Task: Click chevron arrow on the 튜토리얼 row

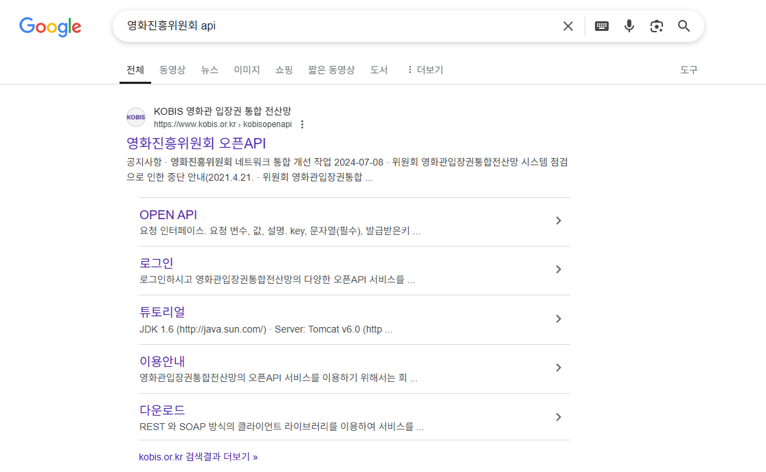Action: (x=559, y=319)
